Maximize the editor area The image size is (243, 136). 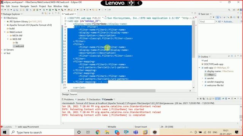(195, 14)
